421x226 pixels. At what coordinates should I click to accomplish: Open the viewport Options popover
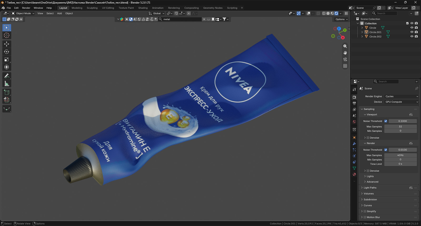[341, 19]
